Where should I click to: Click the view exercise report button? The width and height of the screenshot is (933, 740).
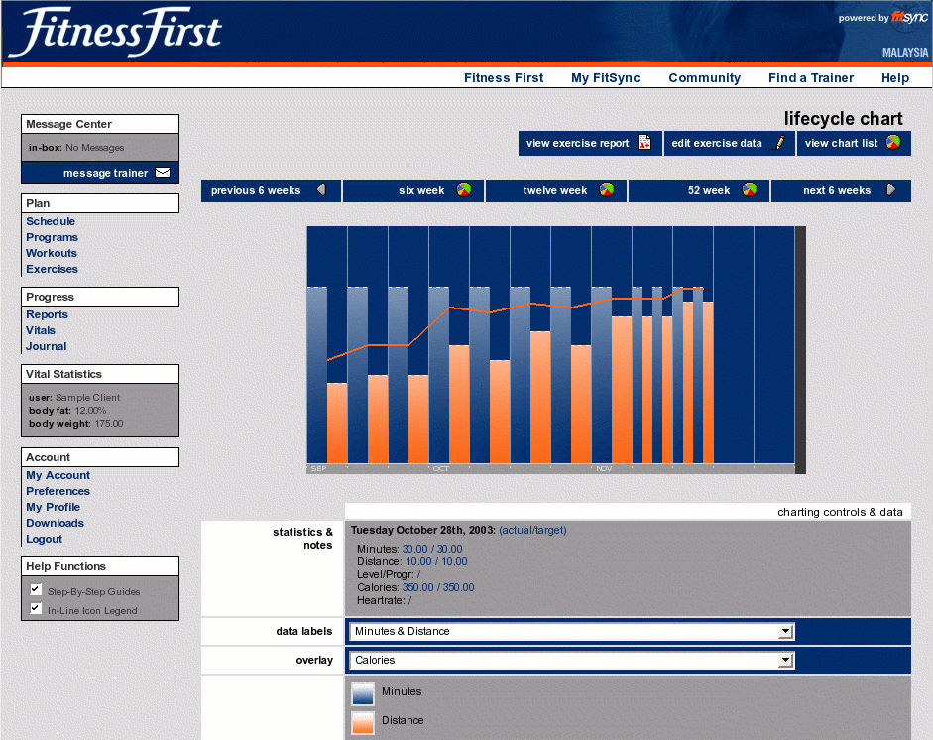click(x=590, y=143)
